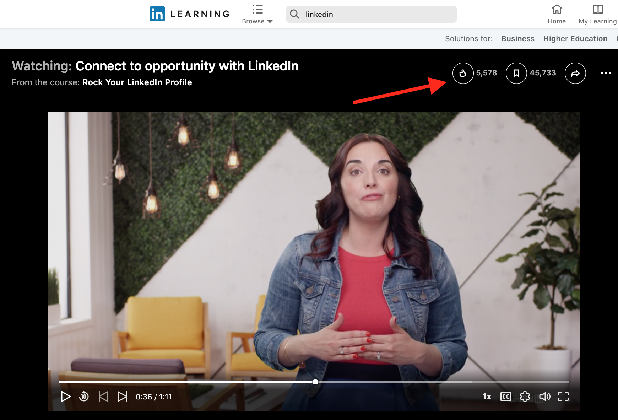Like the video with thumbs-up button
This screenshot has width=618, height=420.
463,73
